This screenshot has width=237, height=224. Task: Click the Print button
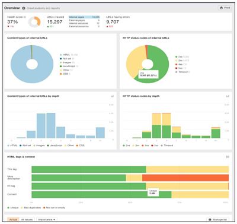(225, 8)
